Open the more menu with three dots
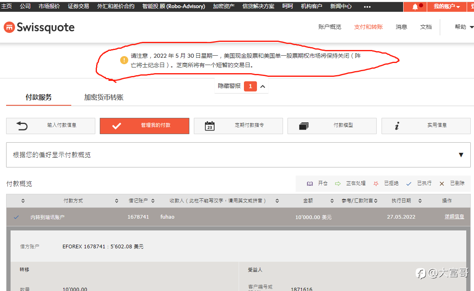Screen dimensions: 474x291 click(x=367, y=7)
